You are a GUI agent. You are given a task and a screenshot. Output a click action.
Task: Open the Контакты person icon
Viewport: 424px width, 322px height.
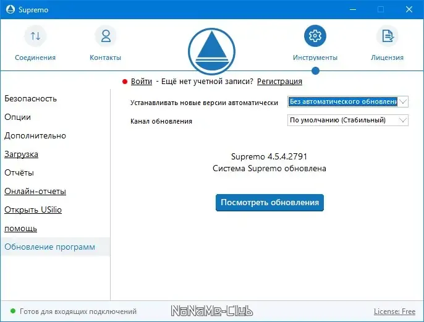[x=106, y=36]
